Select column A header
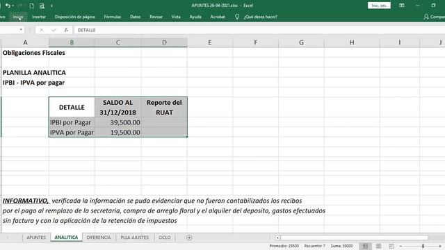The height and width of the screenshot is (250, 445). coord(25,42)
